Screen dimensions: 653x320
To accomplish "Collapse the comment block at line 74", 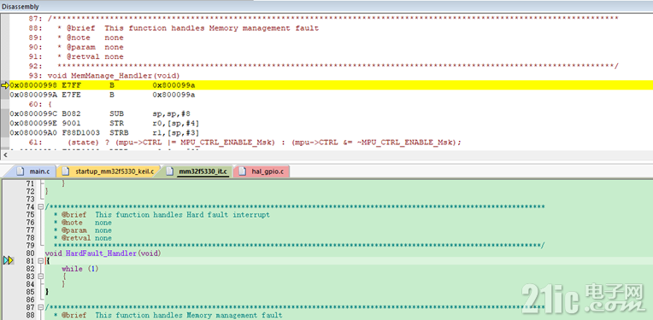I will click(40, 207).
